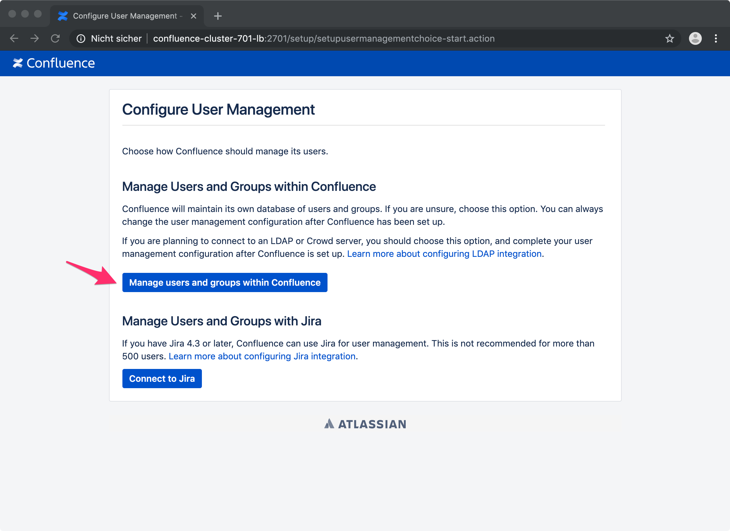Close the Configure User Management tab

[x=194, y=16]
